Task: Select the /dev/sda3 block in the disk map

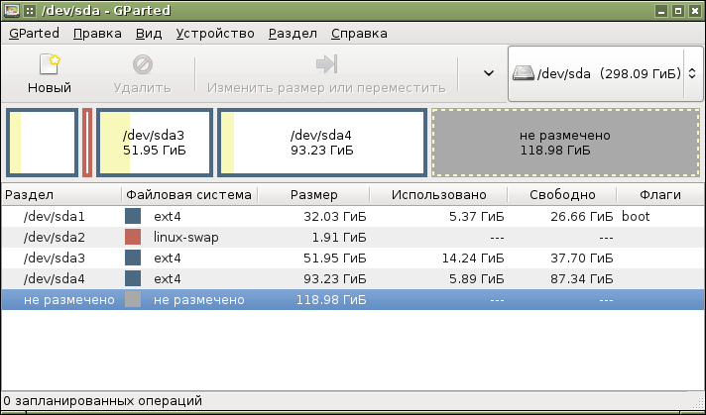Action: (x=155, y=143)
